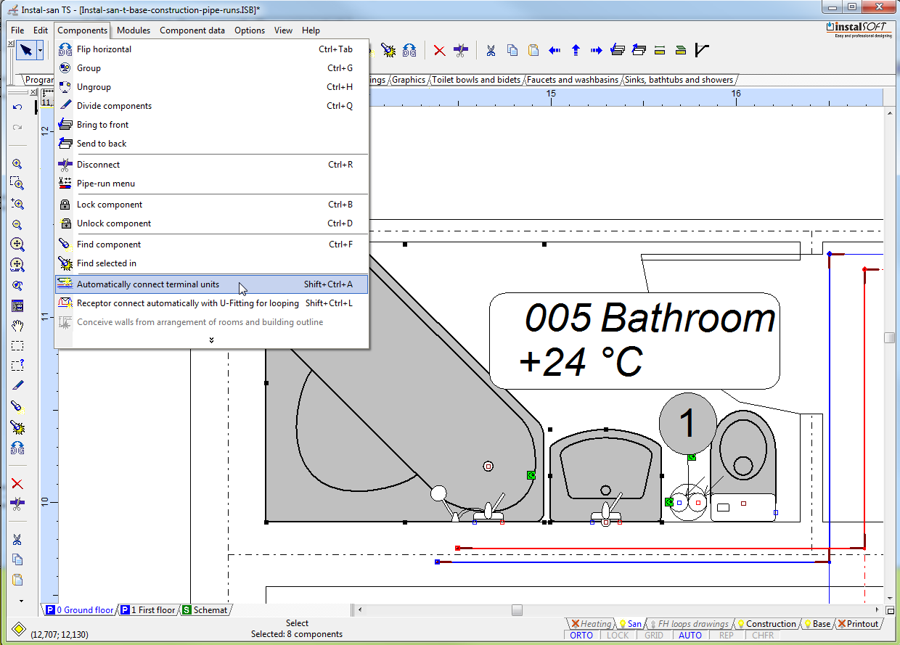Open dropdown arrow beside the selection pointer tool
The height and width of the screenshot is (645, 900).
point(41,50)
